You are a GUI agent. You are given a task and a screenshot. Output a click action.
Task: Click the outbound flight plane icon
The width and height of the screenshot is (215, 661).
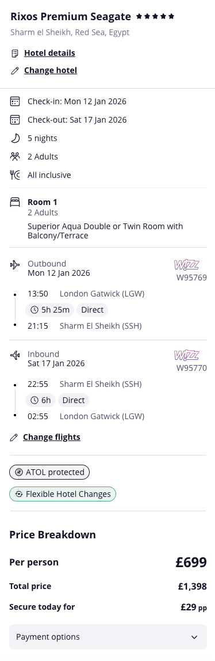[x=15, y=265]
